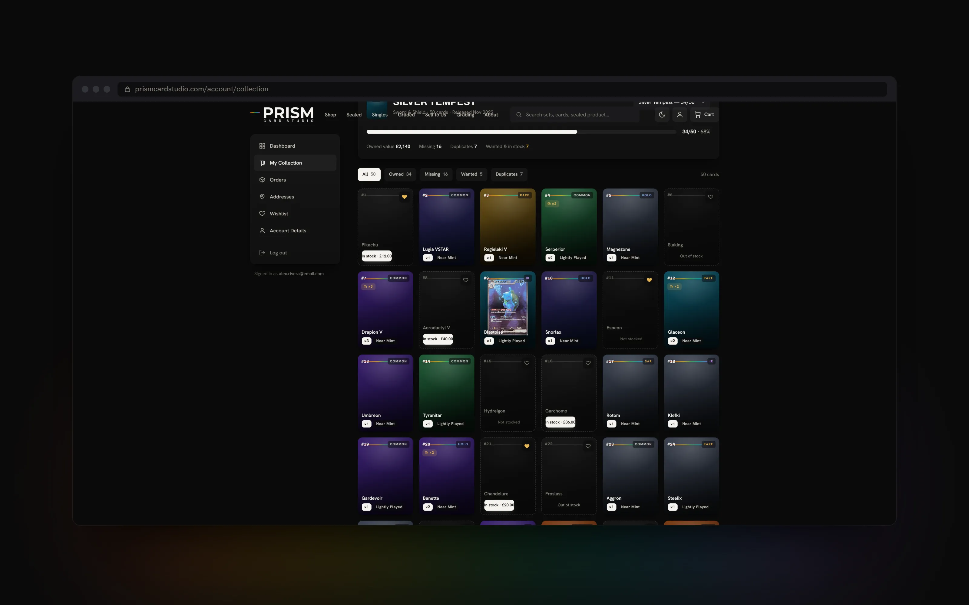Open the Cart button
This screenshot has height=605, width=969.
click(704, 114)
